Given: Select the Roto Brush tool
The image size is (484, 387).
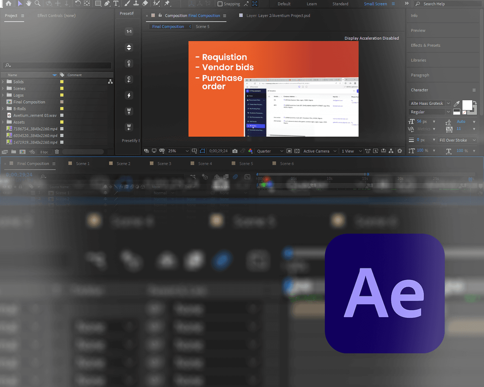Looking at the screenshot, I should (x=156, y=3).
